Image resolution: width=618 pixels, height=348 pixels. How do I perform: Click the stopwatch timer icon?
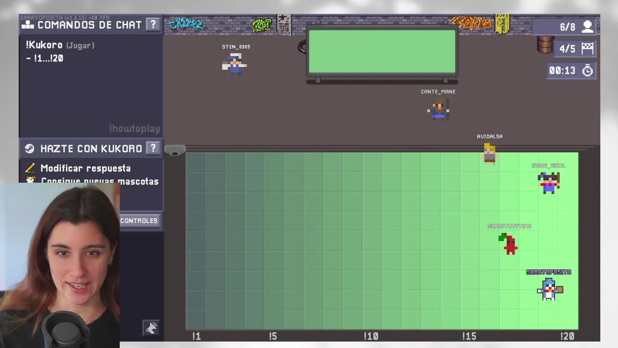point(587,71)
